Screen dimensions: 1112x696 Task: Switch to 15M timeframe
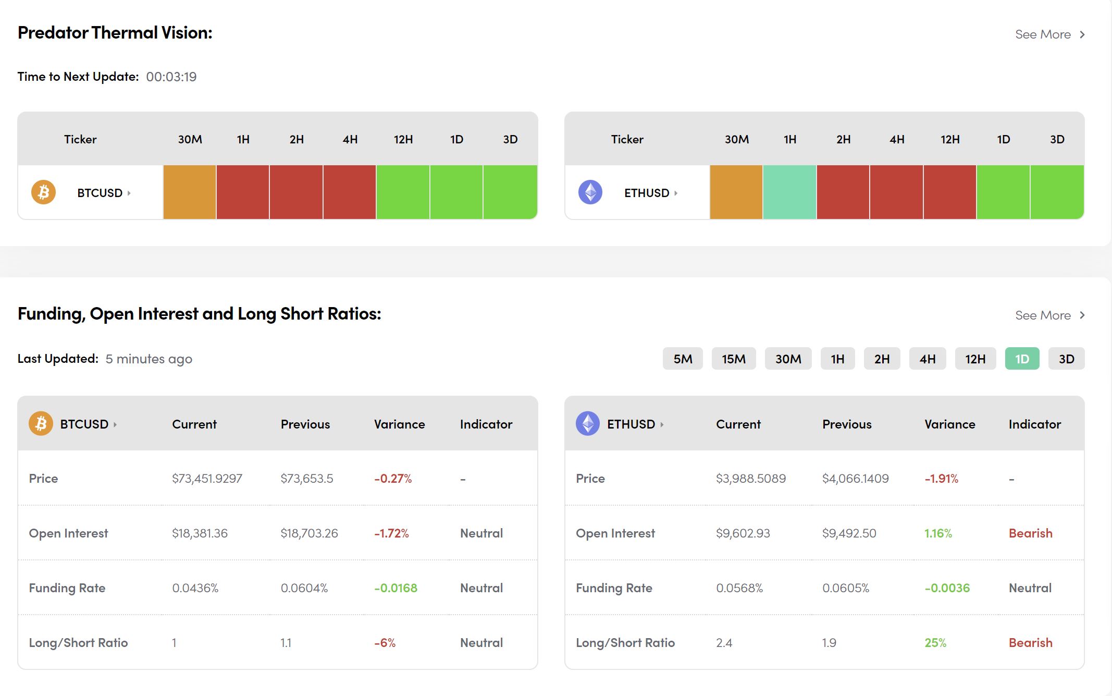(x=733, y=359)
